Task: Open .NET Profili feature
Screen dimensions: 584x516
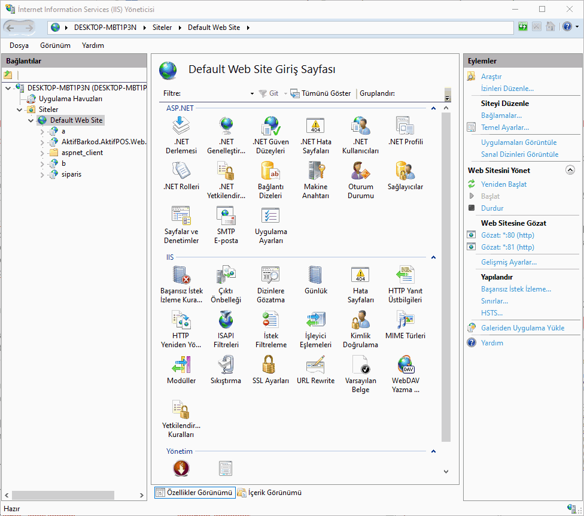Action: [405, 130]
